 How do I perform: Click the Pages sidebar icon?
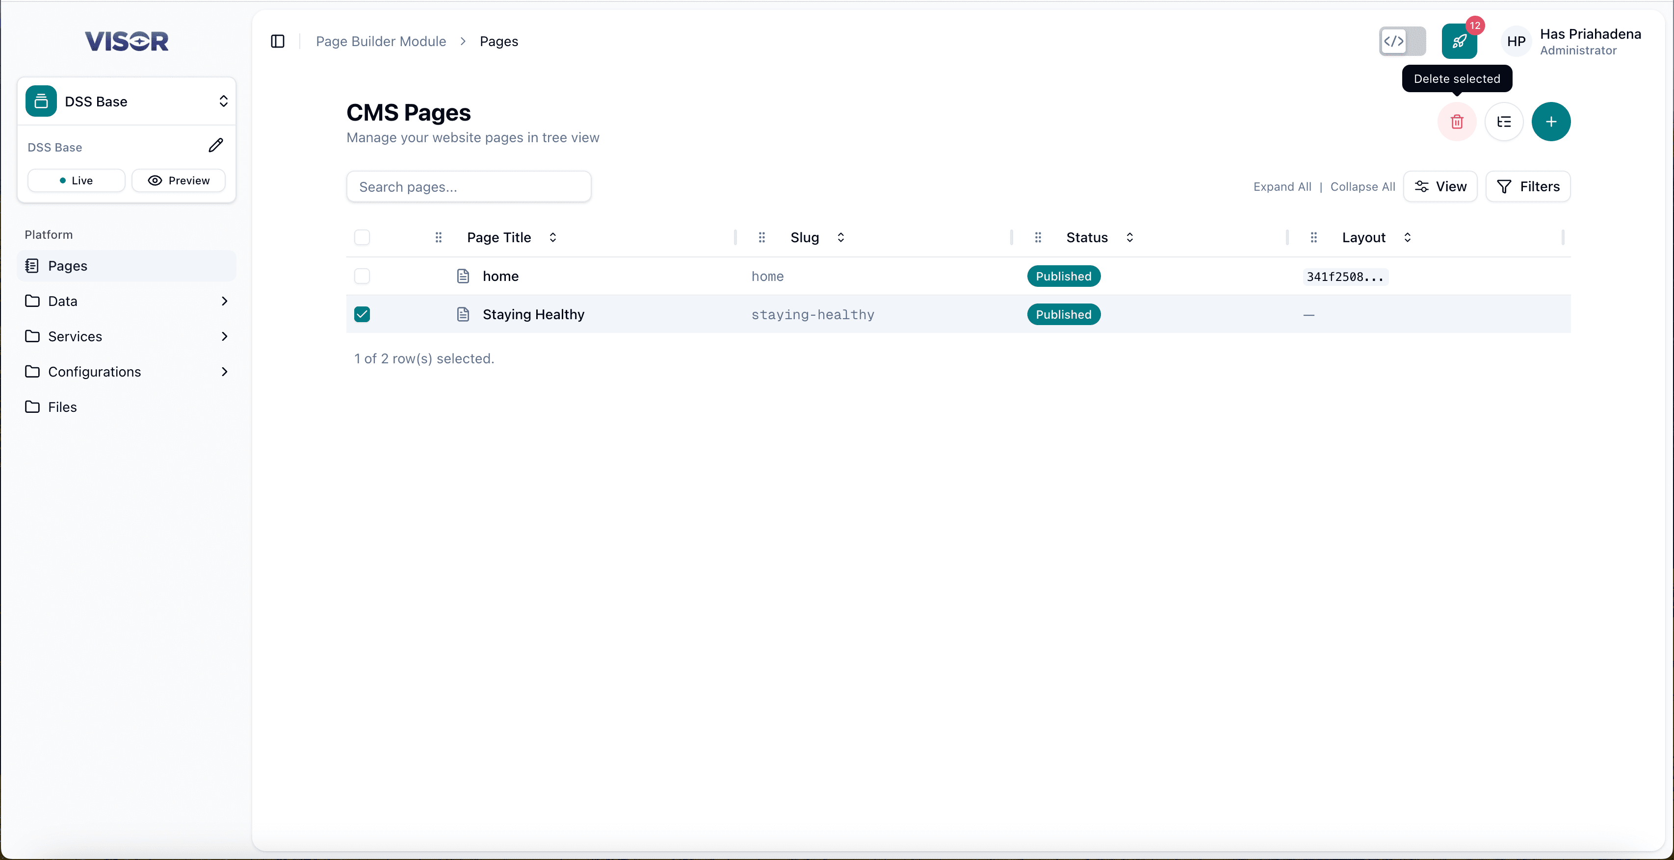click(x=32, y=265)
